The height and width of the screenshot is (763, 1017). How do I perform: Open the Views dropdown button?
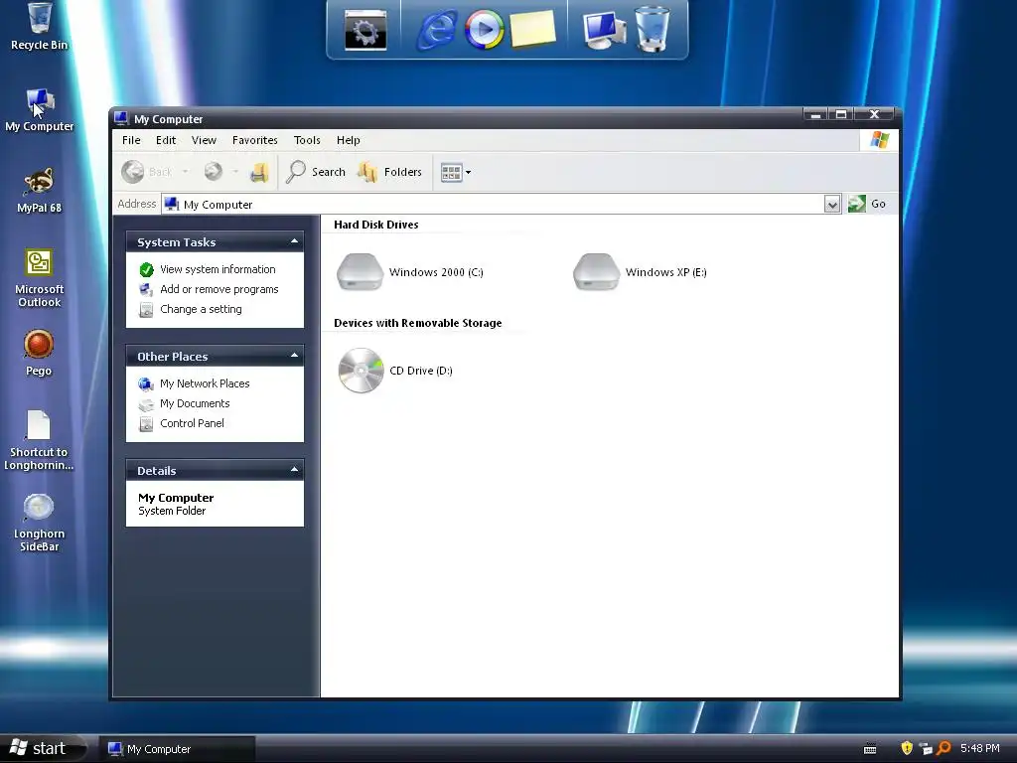[x=456, y=172]
